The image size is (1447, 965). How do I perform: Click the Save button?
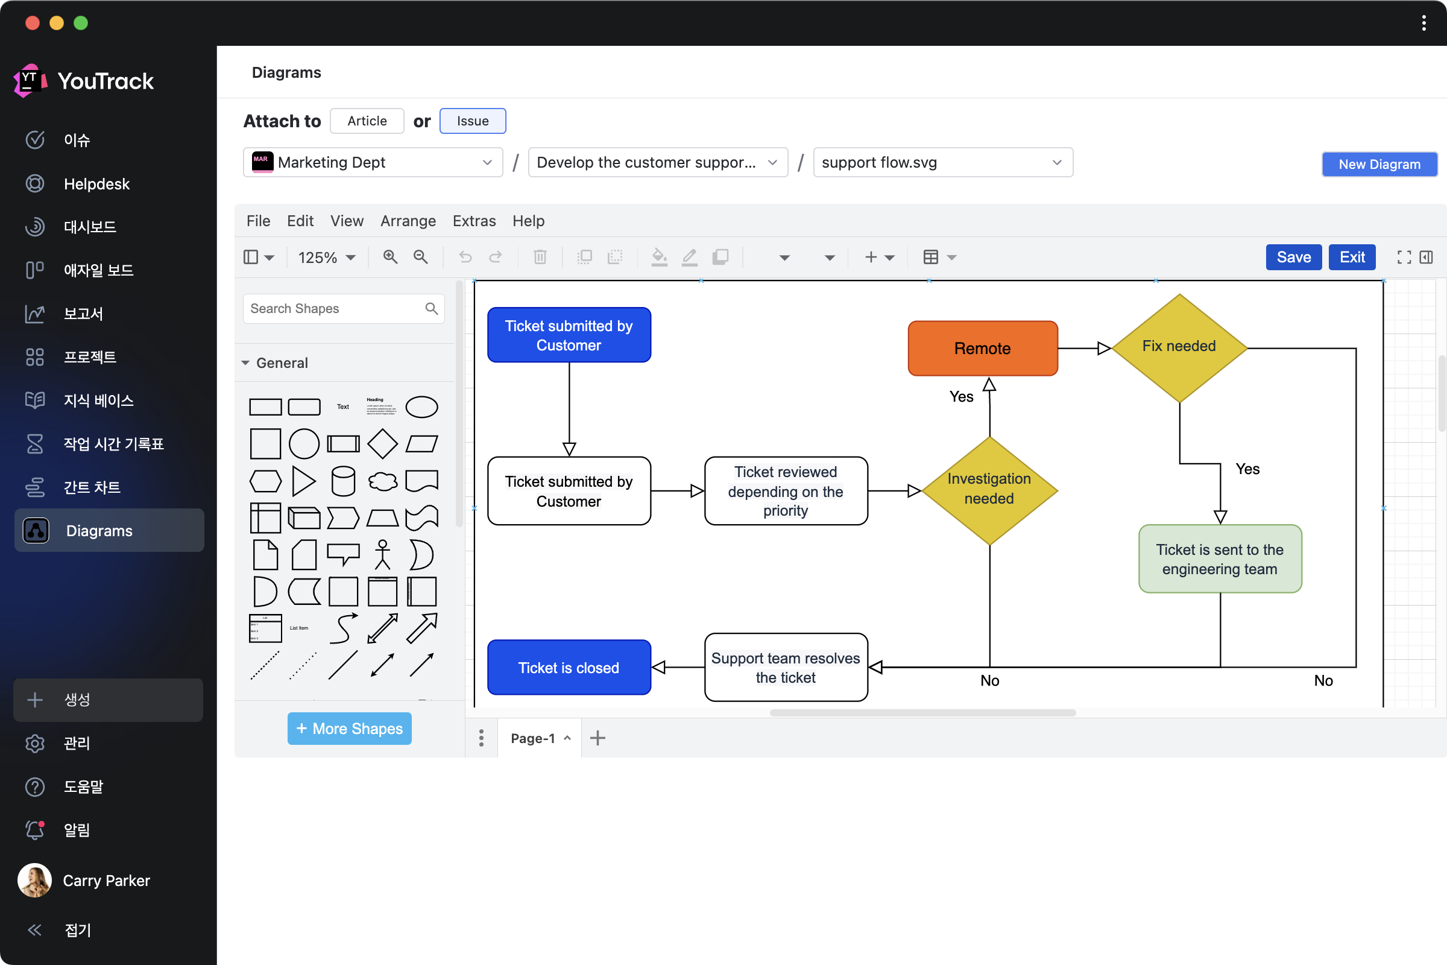click(x=1293, y=258)
